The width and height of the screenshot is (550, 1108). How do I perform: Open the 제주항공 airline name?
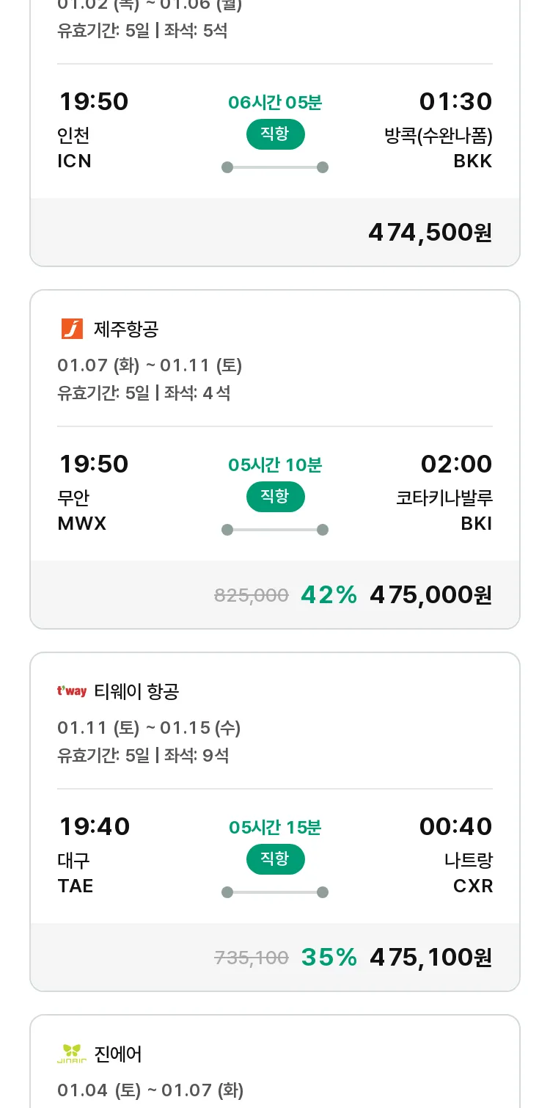[x=126, y=329]
